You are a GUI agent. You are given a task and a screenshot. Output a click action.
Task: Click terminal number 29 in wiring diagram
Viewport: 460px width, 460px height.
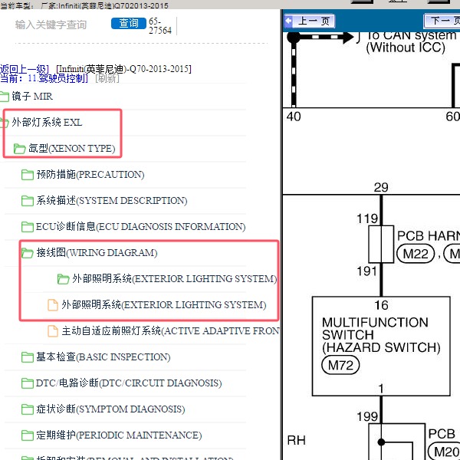[x=381, y=188]
